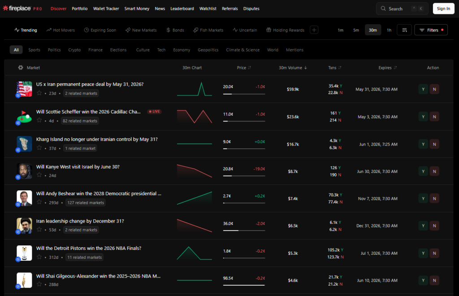Go to the Smart Money page
Image resolution: width=459 pixels, height=296 pixels.
click(137, 9)
